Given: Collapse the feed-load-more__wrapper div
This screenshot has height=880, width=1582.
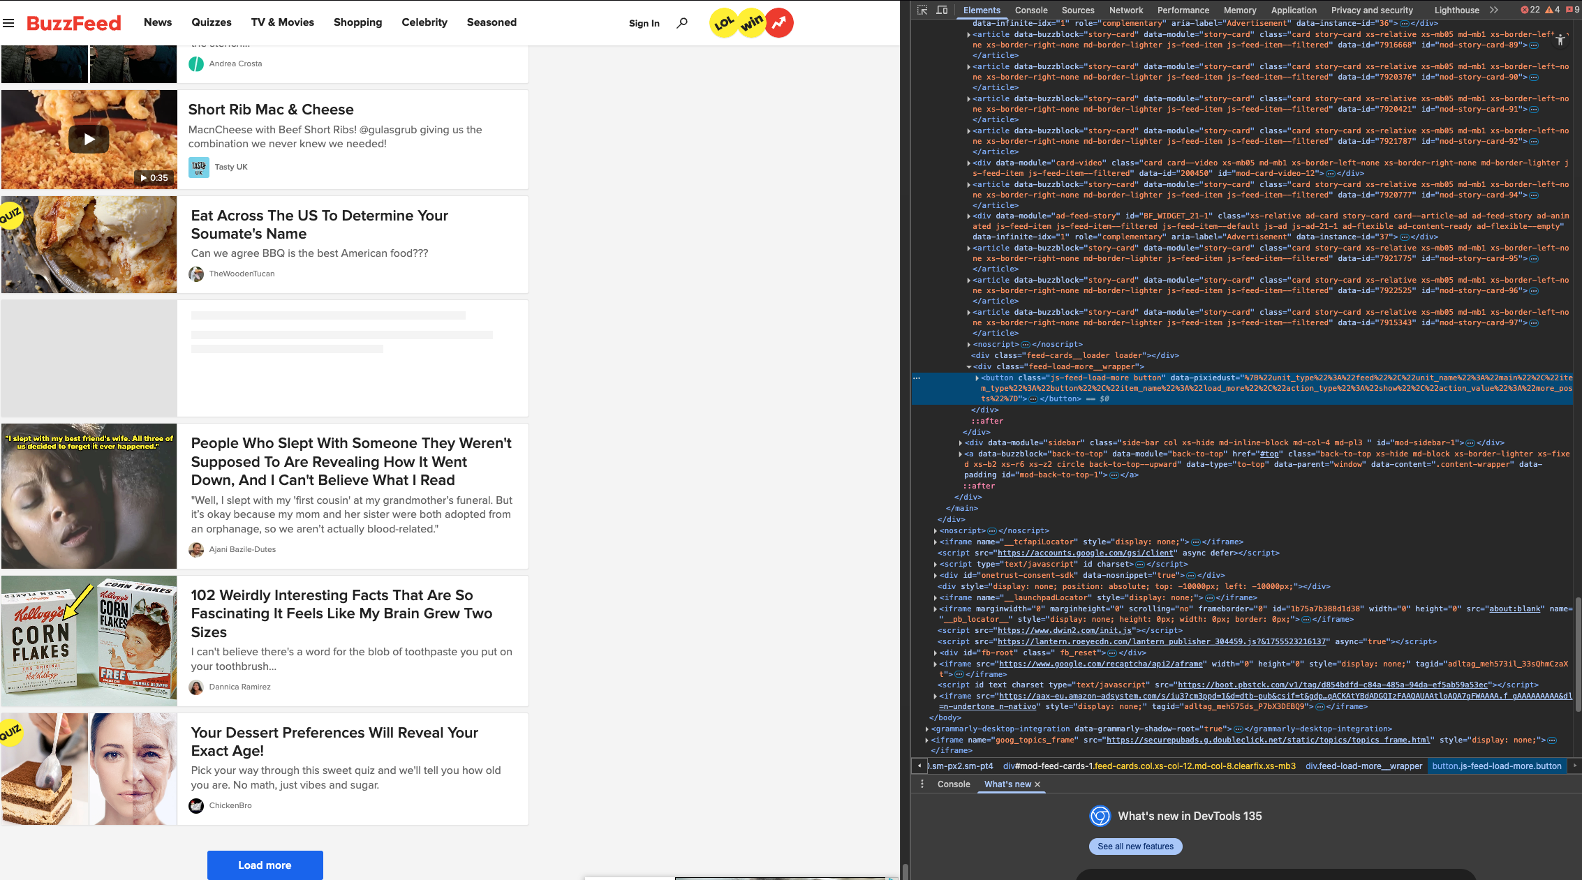Looking at the screenshot, I should (969, 367).
